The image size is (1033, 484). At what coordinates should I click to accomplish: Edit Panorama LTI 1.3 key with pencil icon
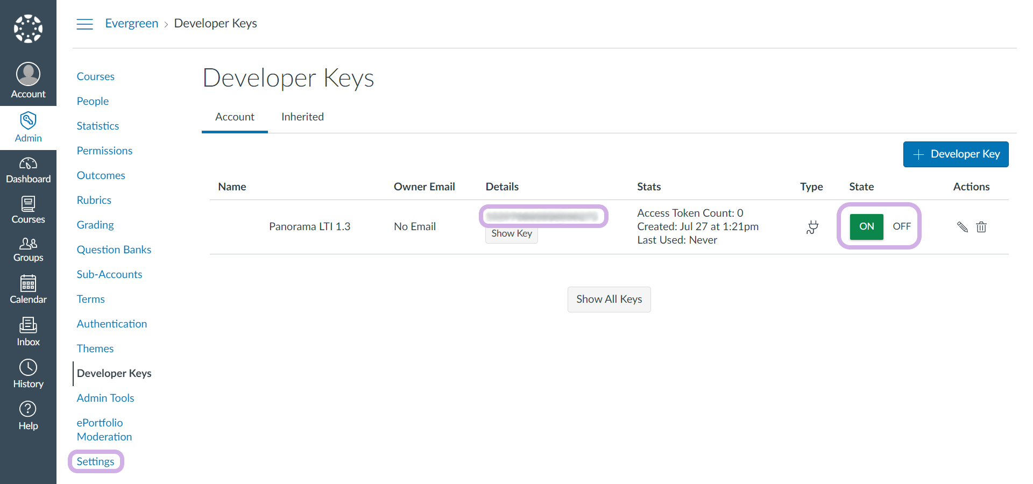(x=963, y=227)
